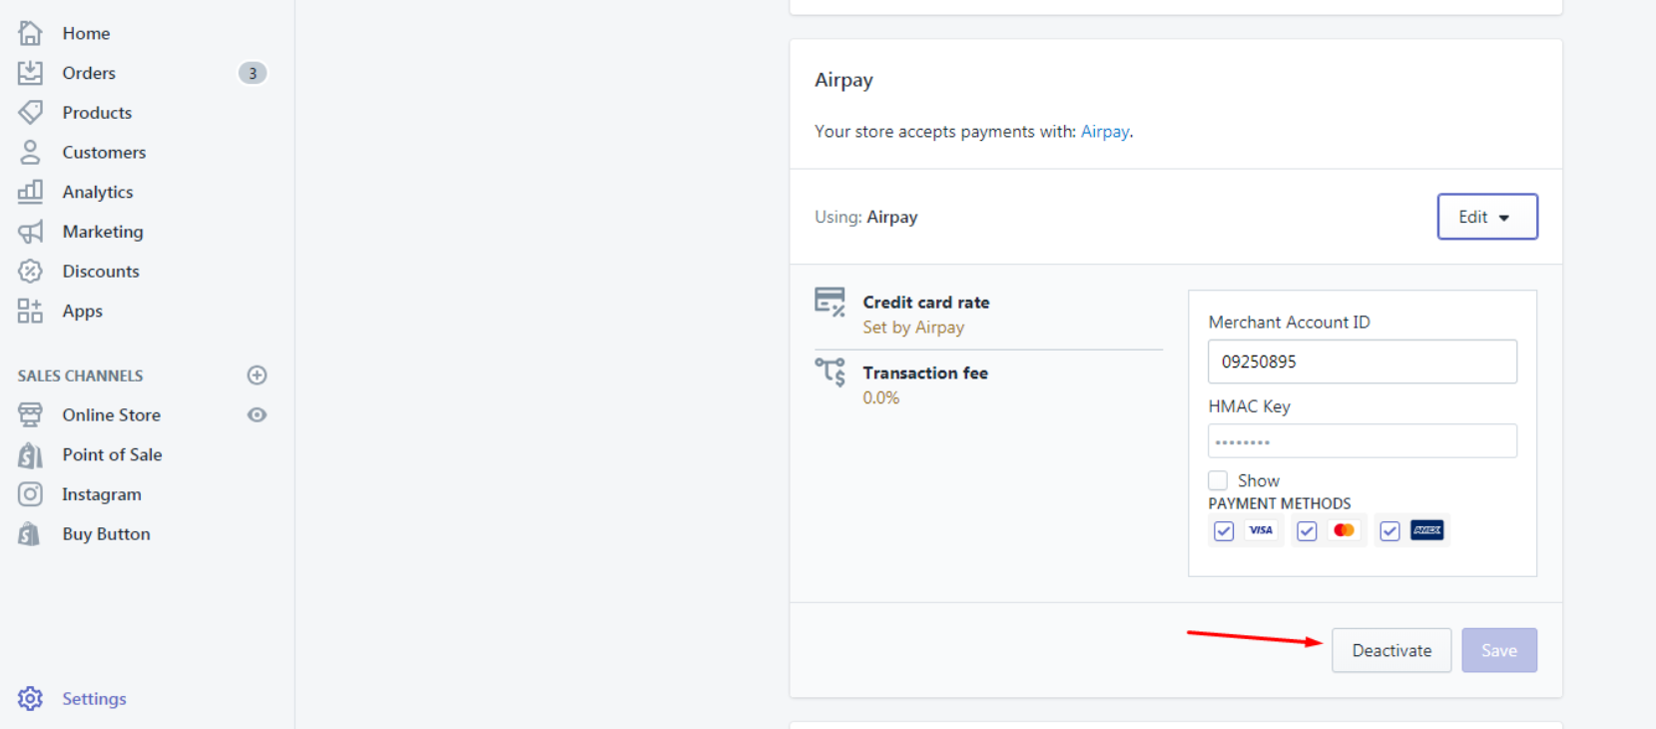Click the Settings gear icon

pos(30,699)
